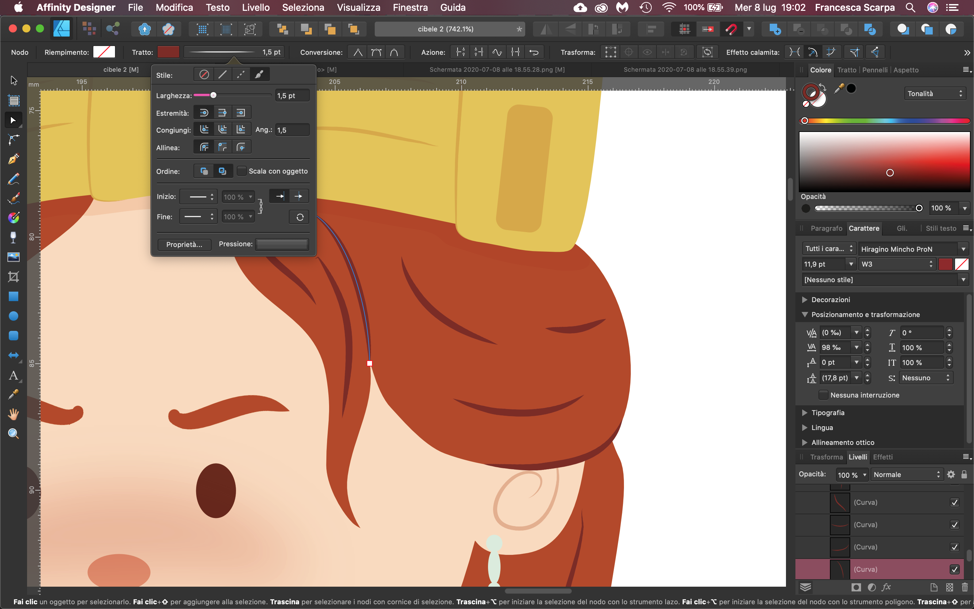
Task: Open the Tonalità color model dropdown
Action: click(x=934, y=93)
